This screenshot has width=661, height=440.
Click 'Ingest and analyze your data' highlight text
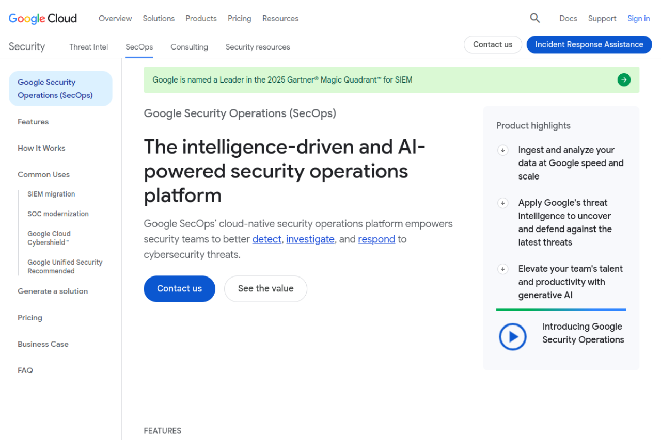click(x=571, y=163)
